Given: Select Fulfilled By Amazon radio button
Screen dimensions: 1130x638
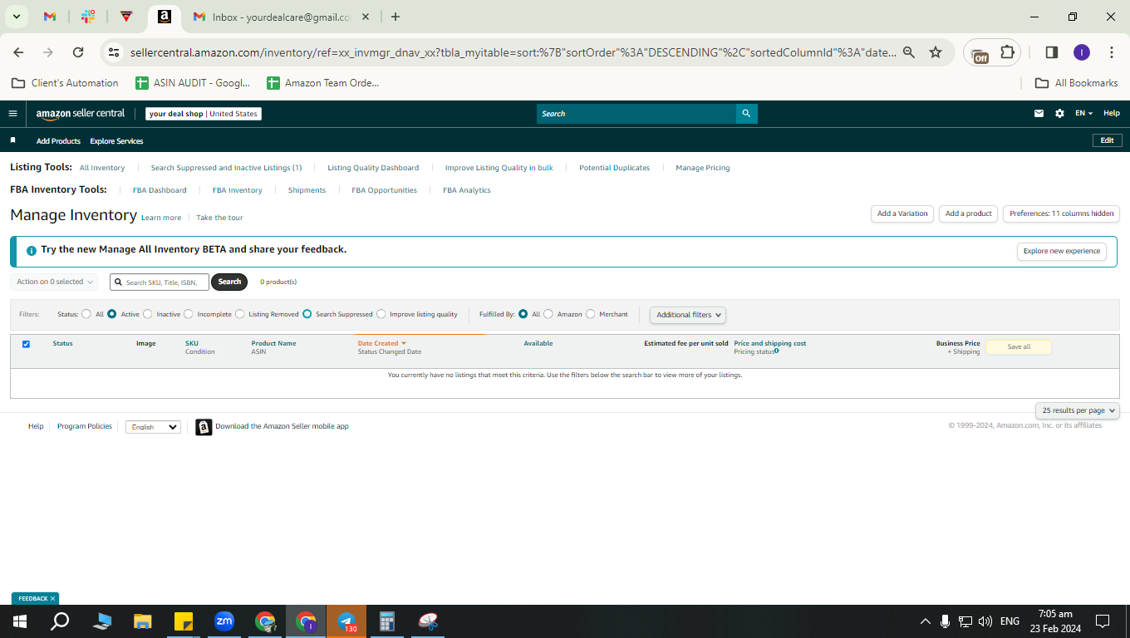Looking at the screenshot, I should (548, 314).
